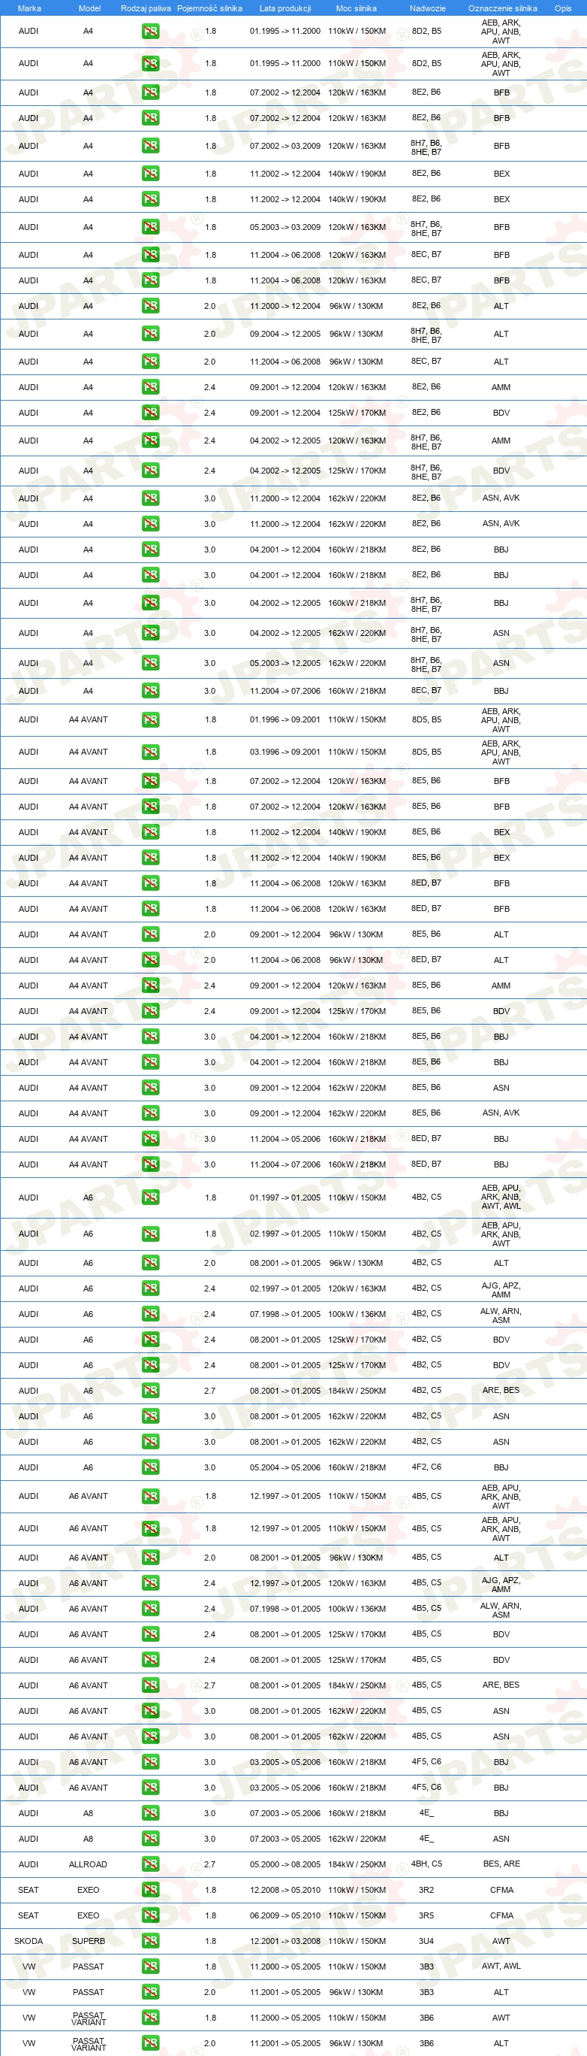Select the ALLROAD model cell
Image resolution: width=587 pixels, height=2056 pixels.
[89, 1864]
